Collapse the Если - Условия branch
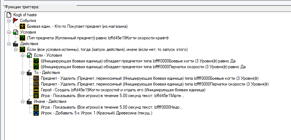The image size is (291, 140). click(22, 55)
